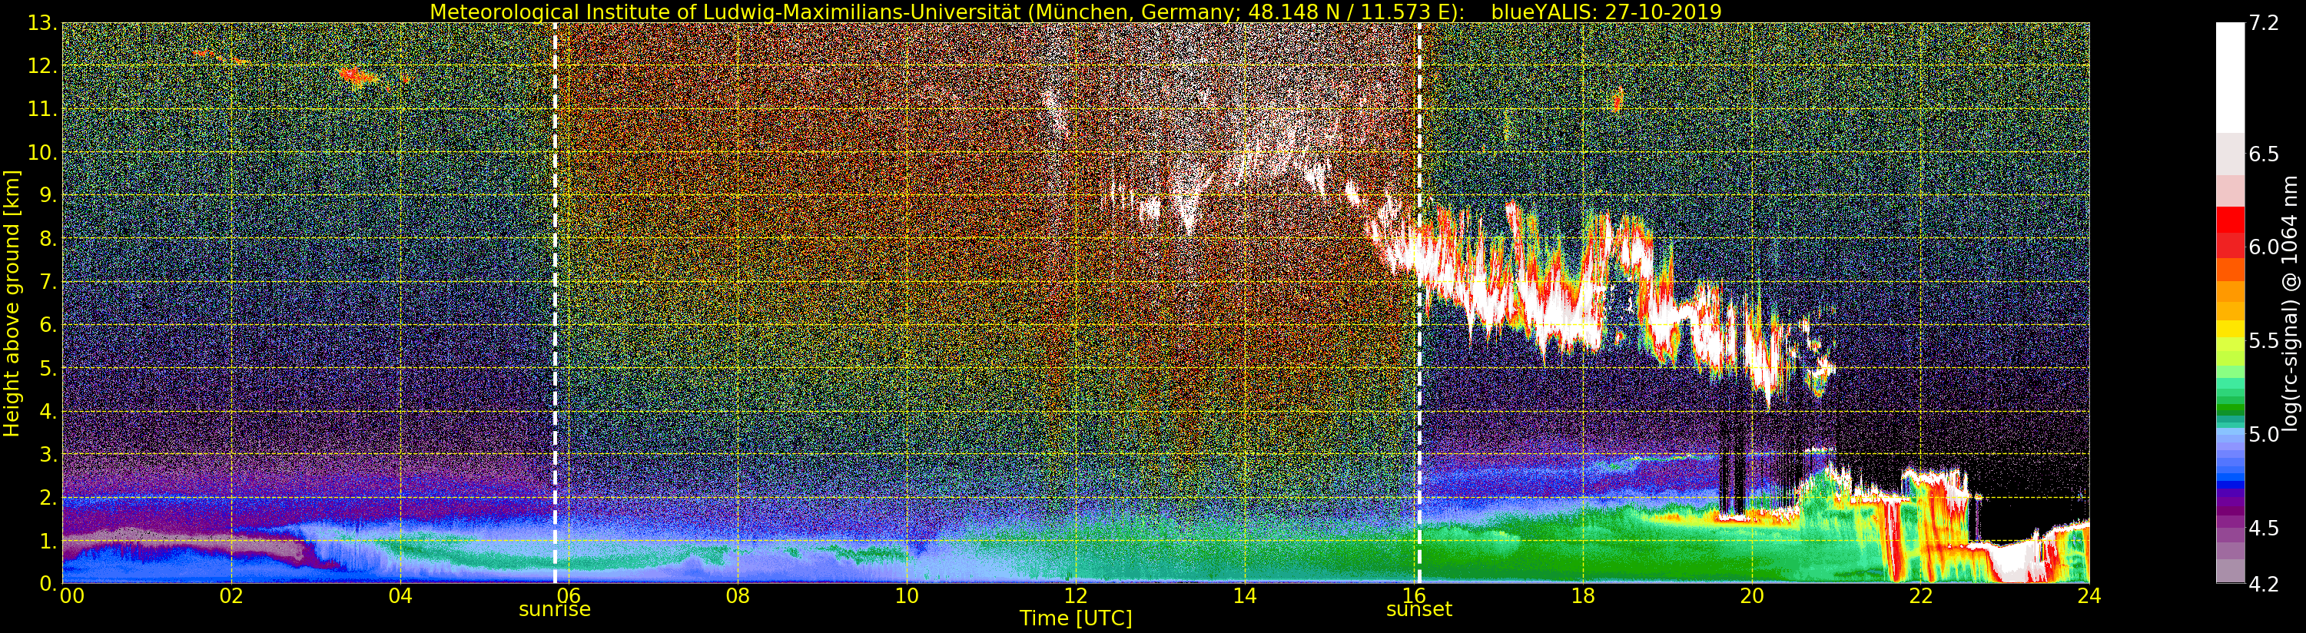Click height axis tick label 1.
Image resolution: width=2306 pixels, height=633 pixels.
pos(48,540)
